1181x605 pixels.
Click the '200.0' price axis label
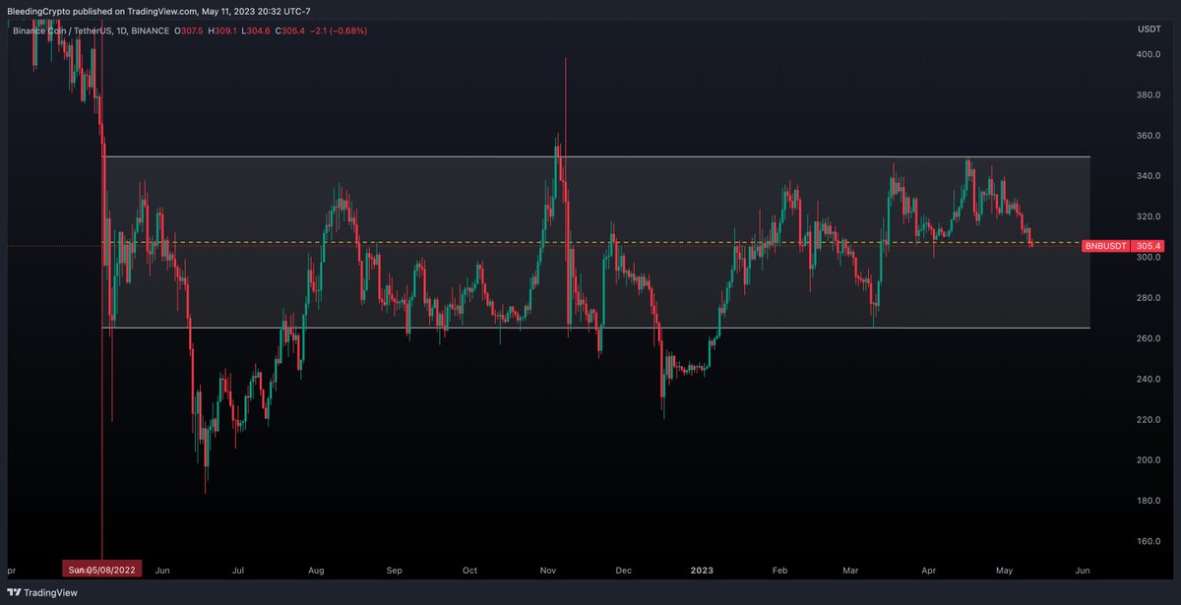point(1150,460)
